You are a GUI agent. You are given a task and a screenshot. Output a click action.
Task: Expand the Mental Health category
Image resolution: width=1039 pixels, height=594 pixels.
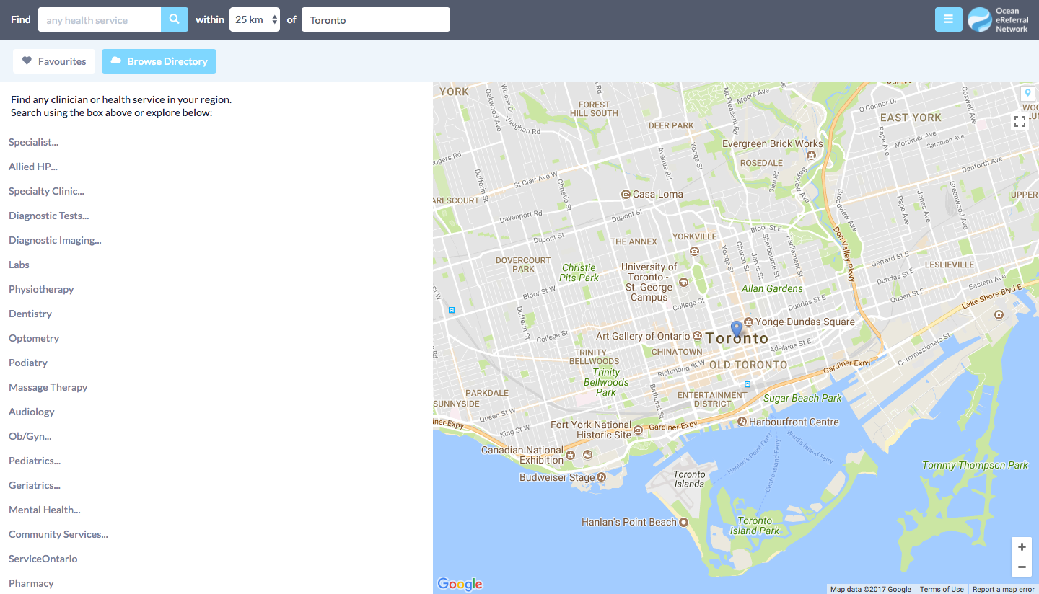[x=45, y=510]
